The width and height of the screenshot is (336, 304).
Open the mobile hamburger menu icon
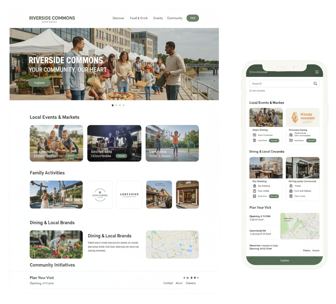[317, 72]
